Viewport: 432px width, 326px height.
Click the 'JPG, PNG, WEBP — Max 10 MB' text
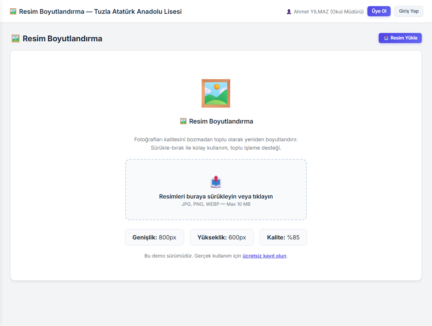216,204
